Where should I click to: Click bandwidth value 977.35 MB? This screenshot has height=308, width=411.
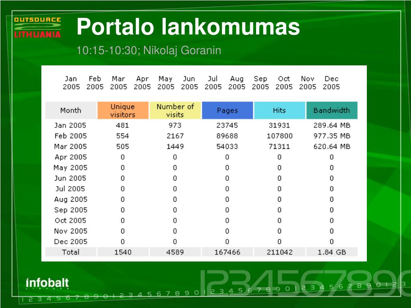coord(332,136)
